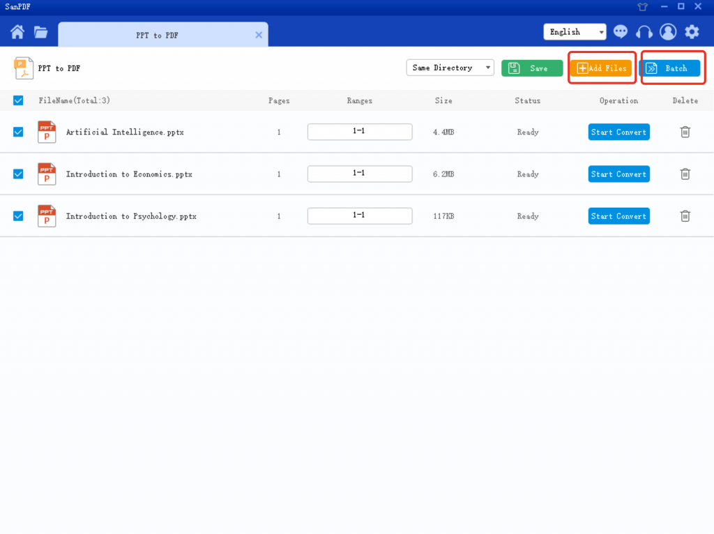Select the Introduction to Psychology.pptx file name
Viewport: 714px width, 534px height.
(131, 216)
